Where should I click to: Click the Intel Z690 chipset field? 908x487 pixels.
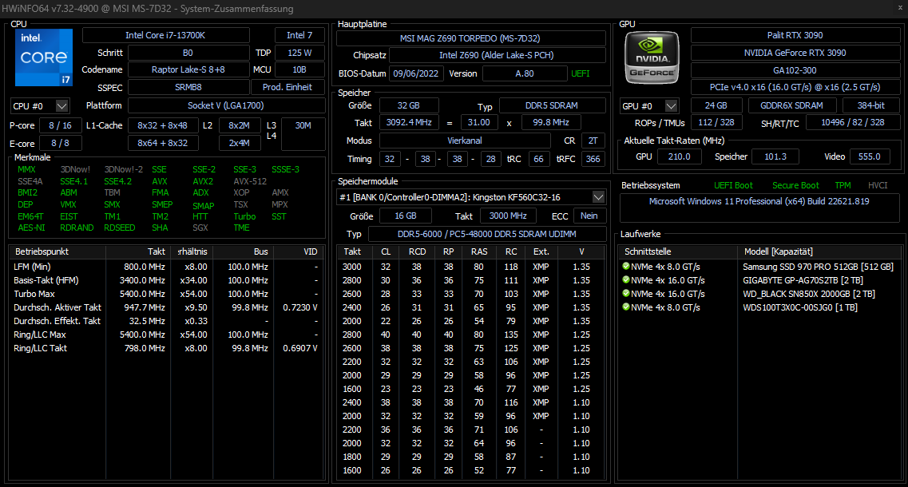tap(497, 56)
